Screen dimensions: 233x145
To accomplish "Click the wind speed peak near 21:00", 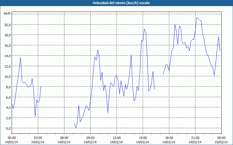I will click(197, 17).
